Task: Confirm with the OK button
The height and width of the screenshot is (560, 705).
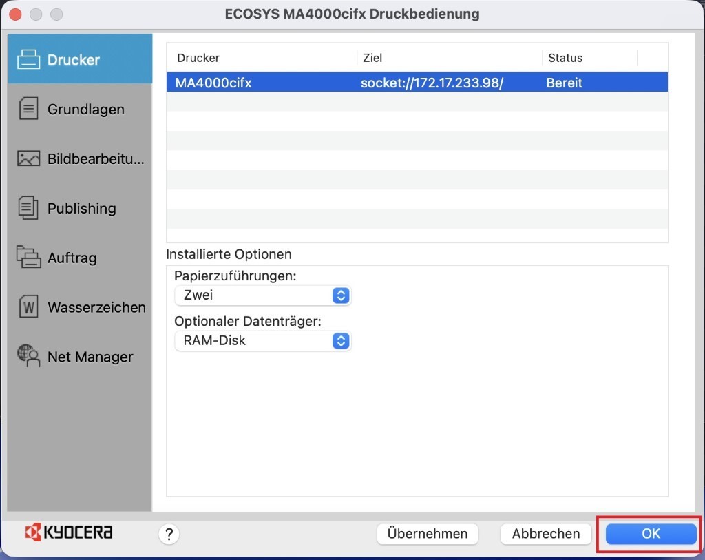Action: click(x=651, y=533)
